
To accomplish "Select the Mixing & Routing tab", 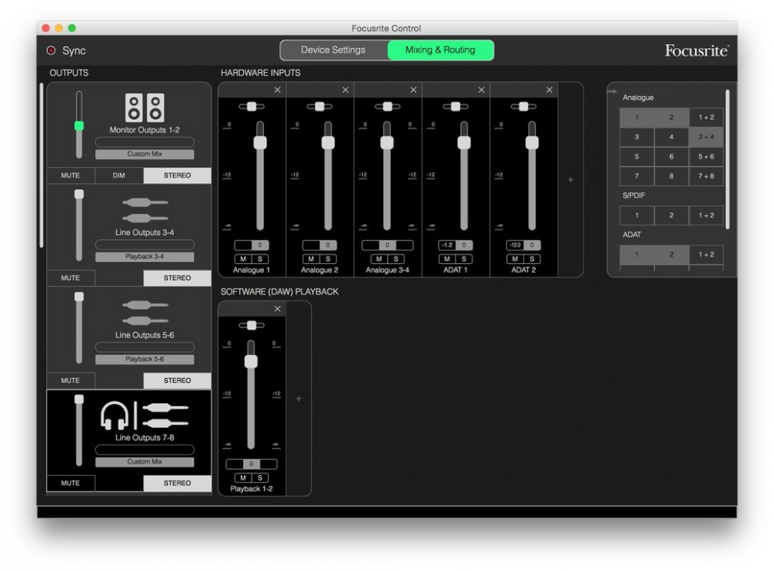I will click(440, 50).
